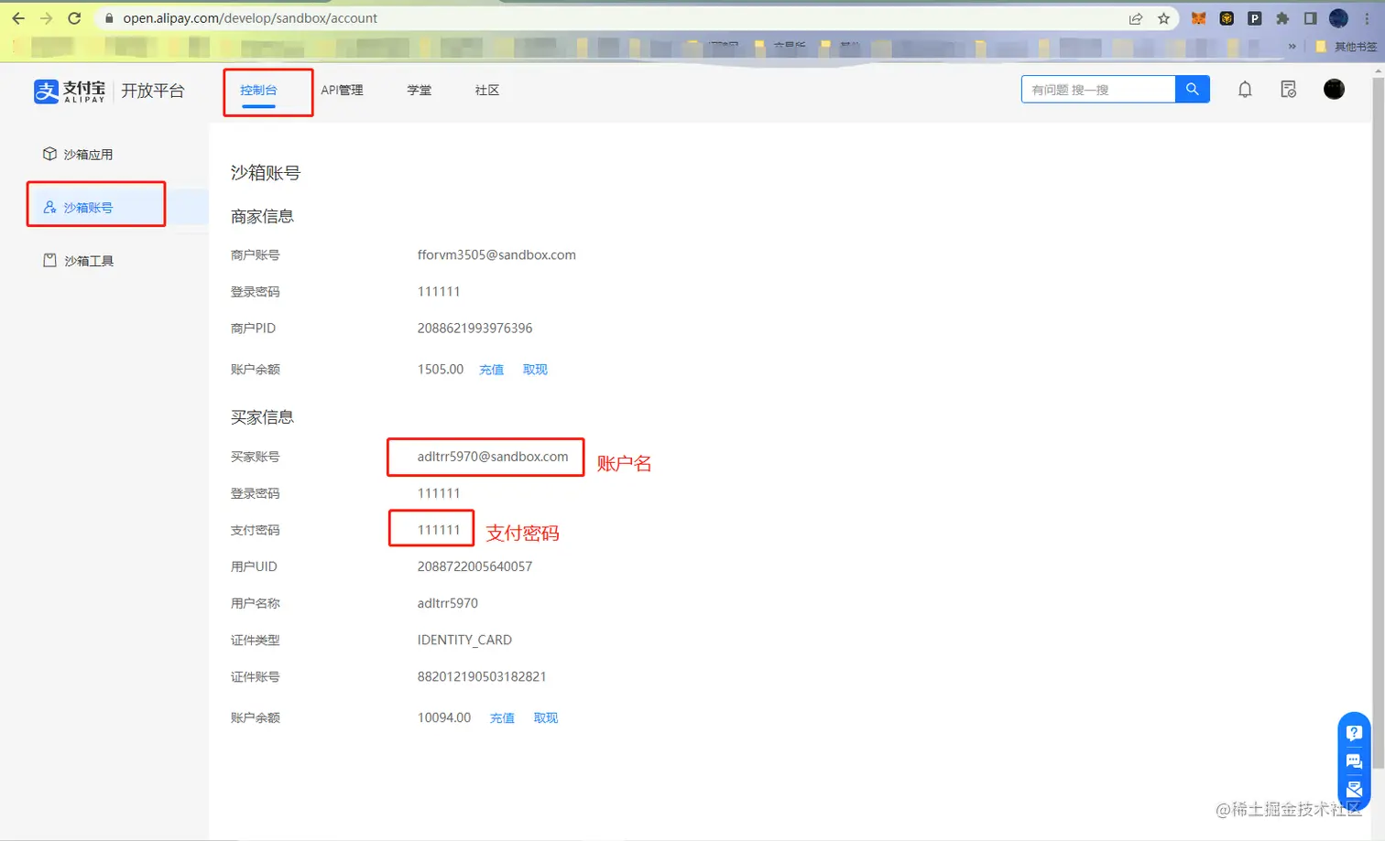Select username adltrr5970 value
The image size is (1385, 841).
point(448,603)
